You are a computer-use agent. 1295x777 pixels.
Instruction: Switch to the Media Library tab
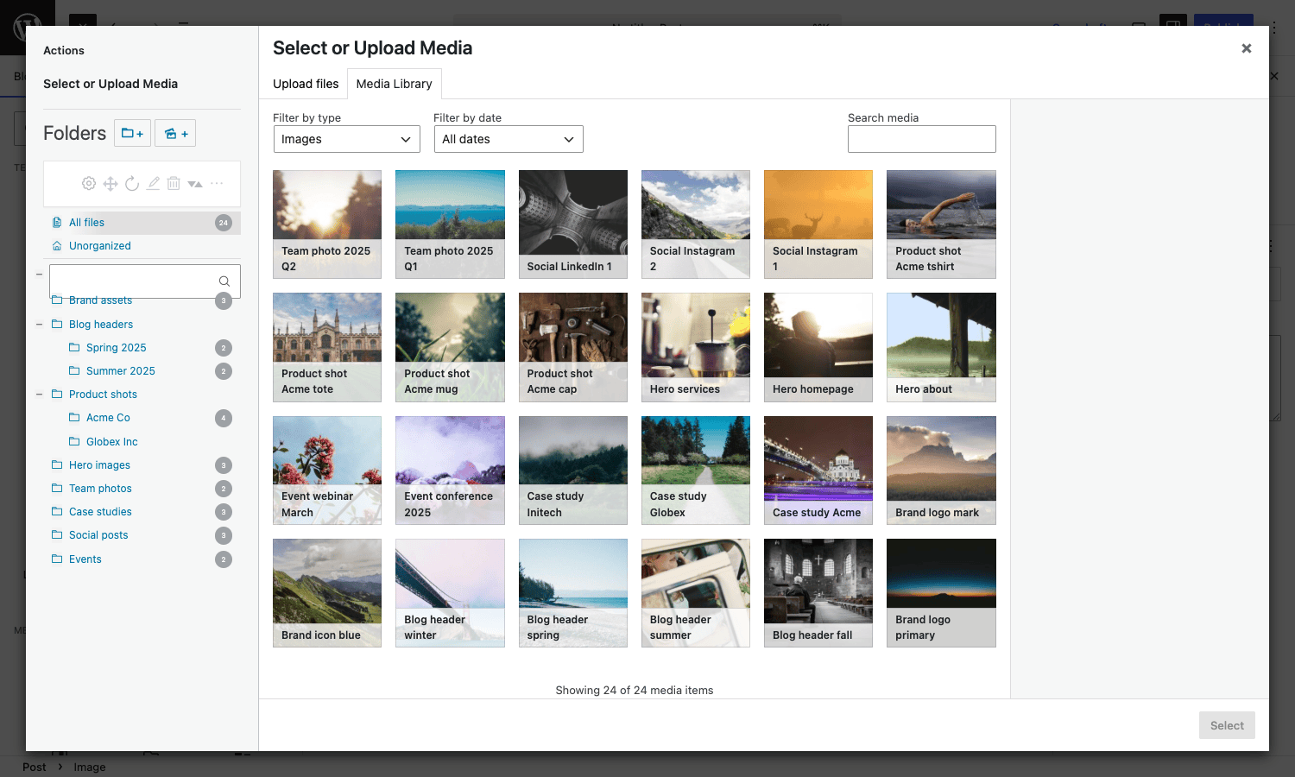click(x=395, y=84)
